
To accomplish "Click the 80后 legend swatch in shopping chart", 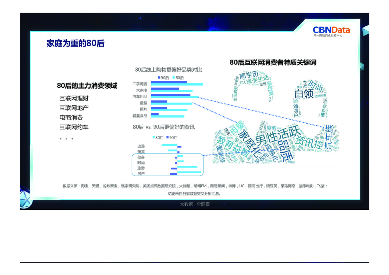I will 174,78.
